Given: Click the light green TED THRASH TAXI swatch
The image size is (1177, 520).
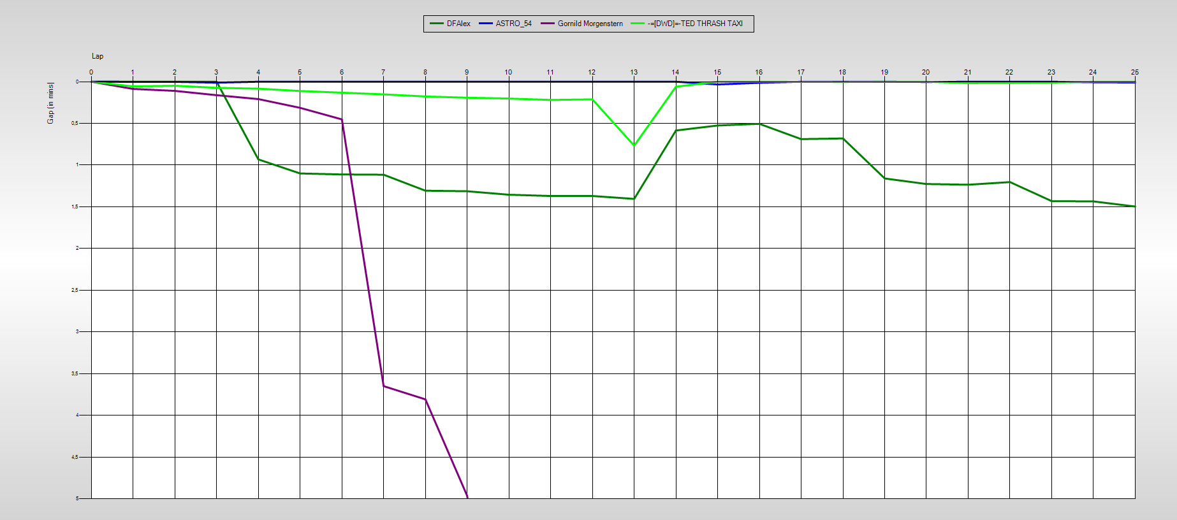Looking at the screenshot, I should pyautogui.click(x=638, y=24).
